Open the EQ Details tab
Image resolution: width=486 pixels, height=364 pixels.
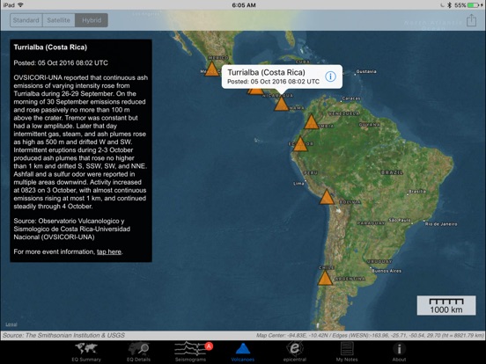coord(138,353)
